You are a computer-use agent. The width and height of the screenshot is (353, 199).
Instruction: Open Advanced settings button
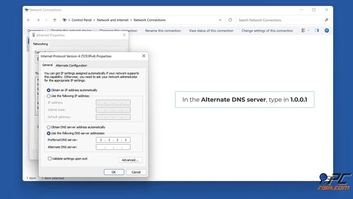(130, 160)
